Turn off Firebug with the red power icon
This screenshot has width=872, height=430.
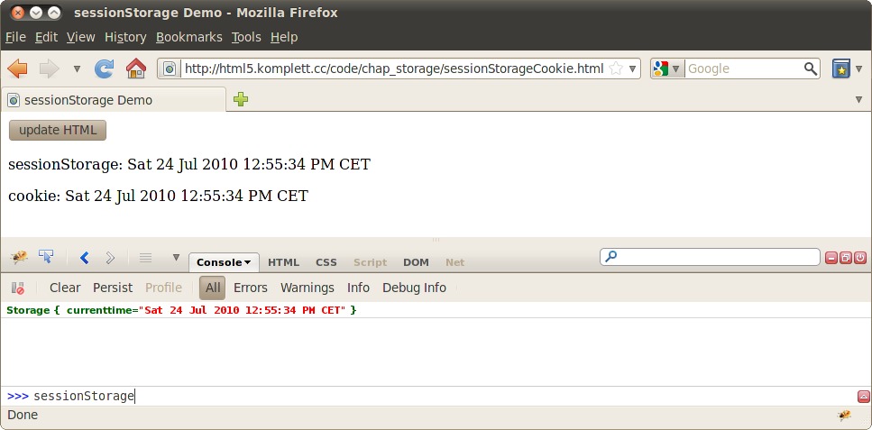pos(859,258)
